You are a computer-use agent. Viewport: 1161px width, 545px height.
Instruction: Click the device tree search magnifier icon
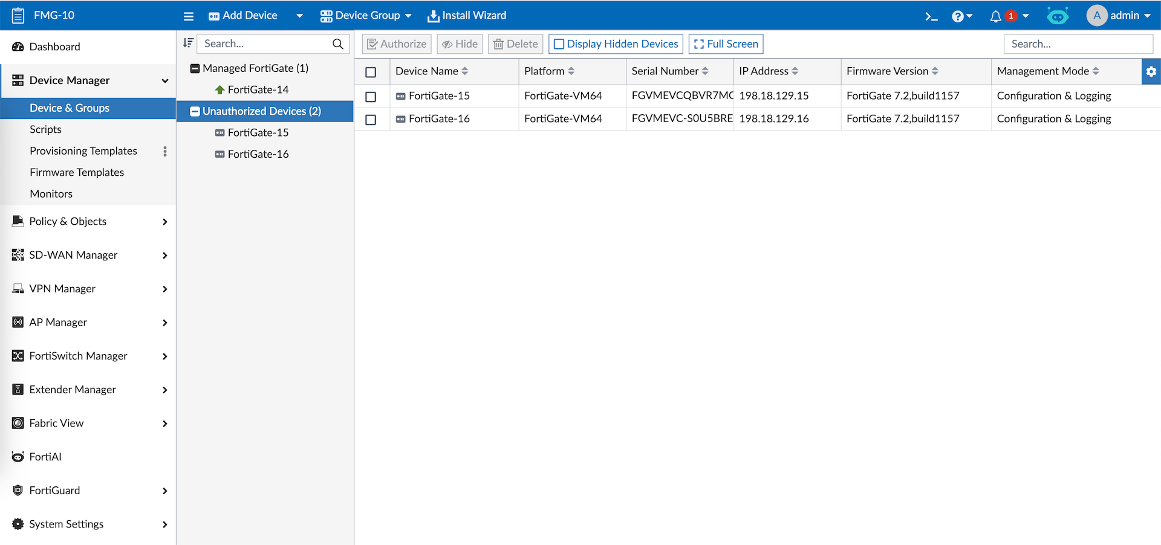[338, 44]
